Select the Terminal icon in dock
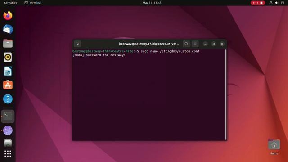The height and width of the screenshot is (162, 288). [8, 117]
